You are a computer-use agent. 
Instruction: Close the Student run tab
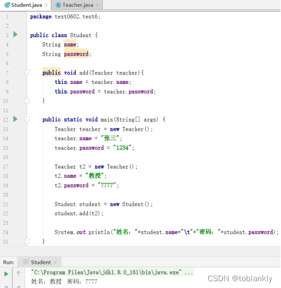click(x=55, y=263)
